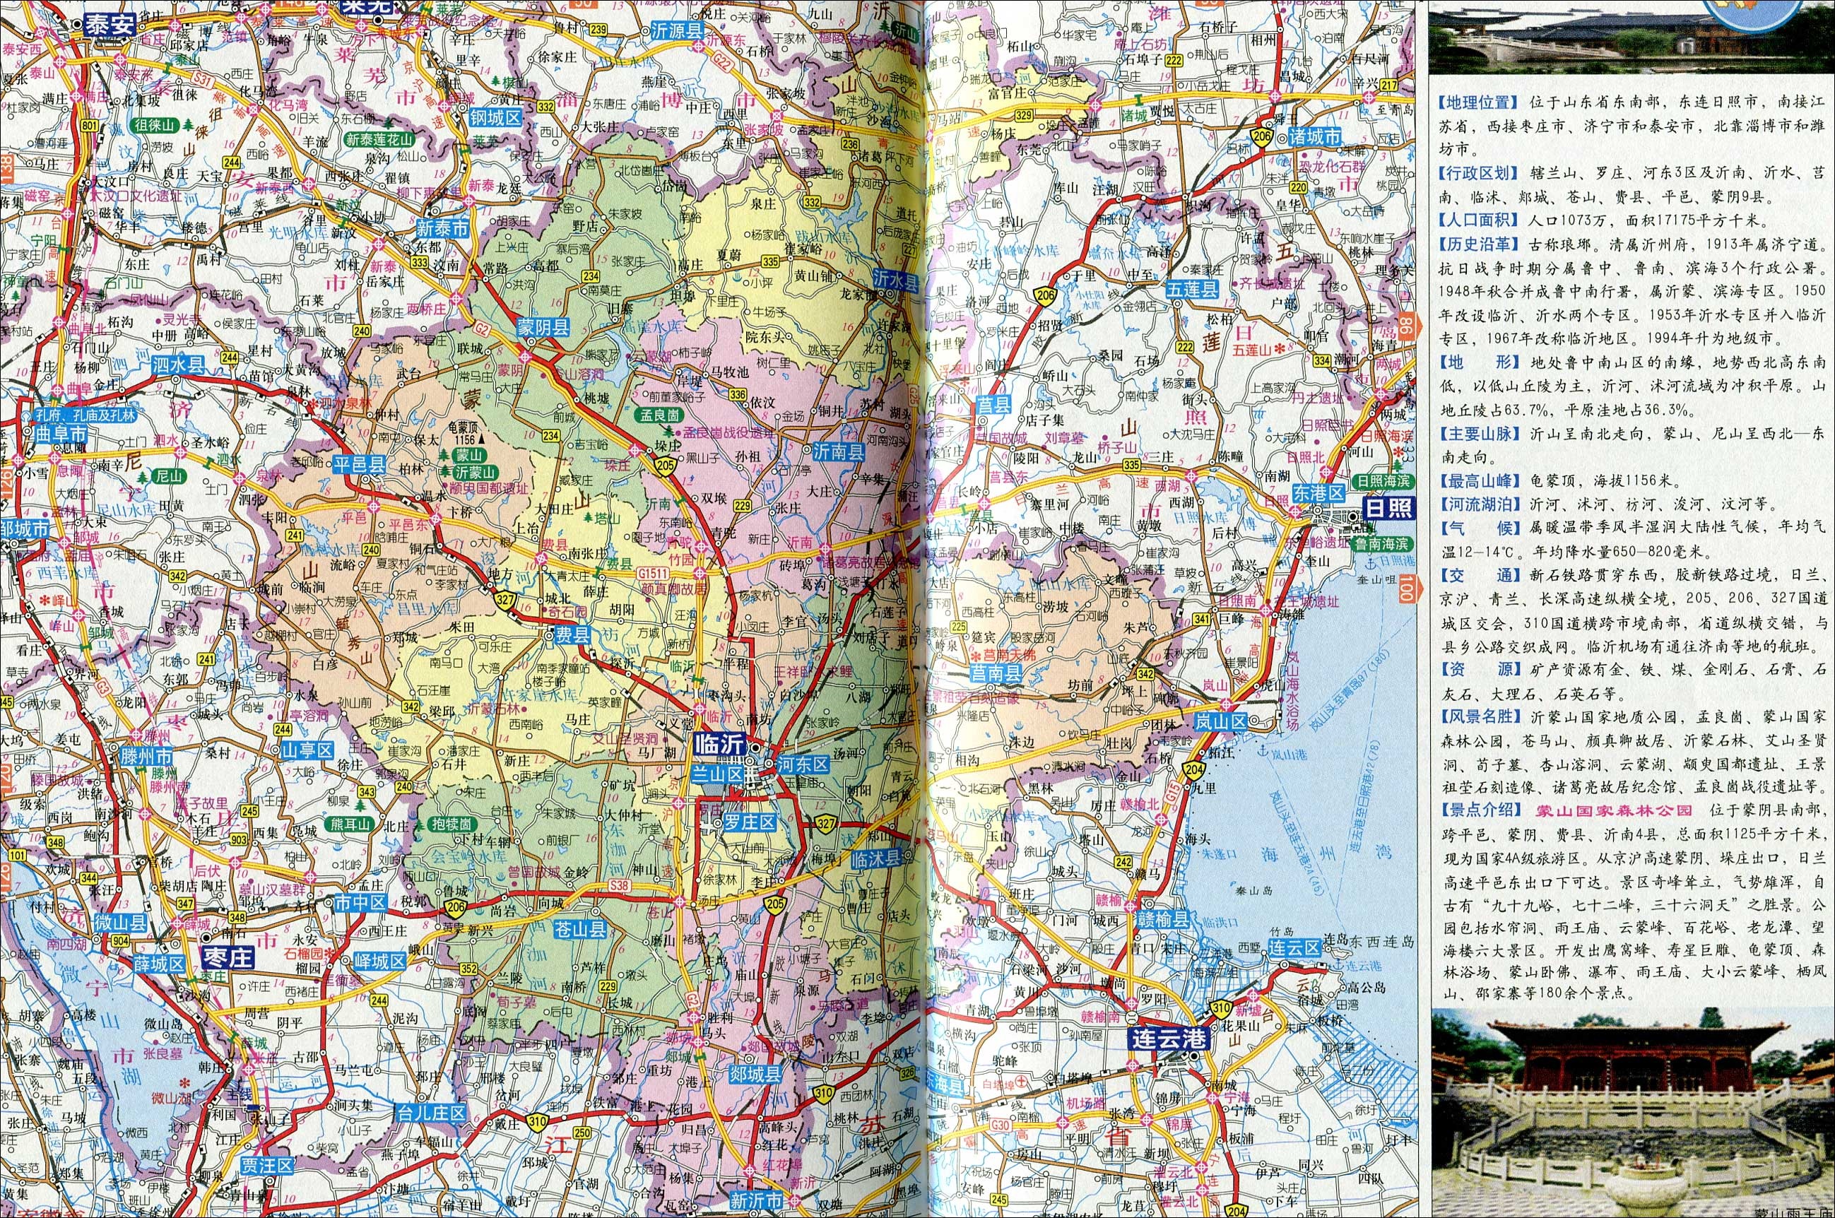Click the 204 road shield near 岚山区
The image size is (1835, 1218).
[x=1194, y=770]
